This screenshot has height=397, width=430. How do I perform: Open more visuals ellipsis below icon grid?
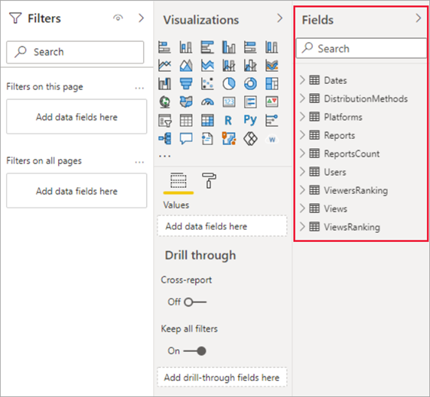(165, 157)
